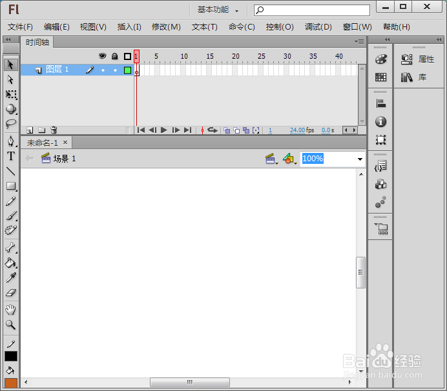Open the Edit Symbols dropdown icon
447x391 pixels.
[x=289, y=159]
